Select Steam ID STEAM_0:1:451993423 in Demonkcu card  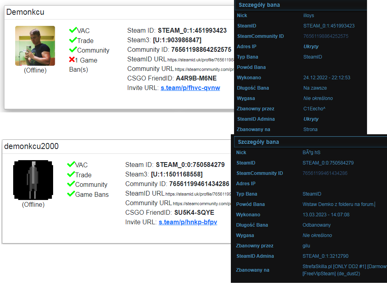point(192,31)
